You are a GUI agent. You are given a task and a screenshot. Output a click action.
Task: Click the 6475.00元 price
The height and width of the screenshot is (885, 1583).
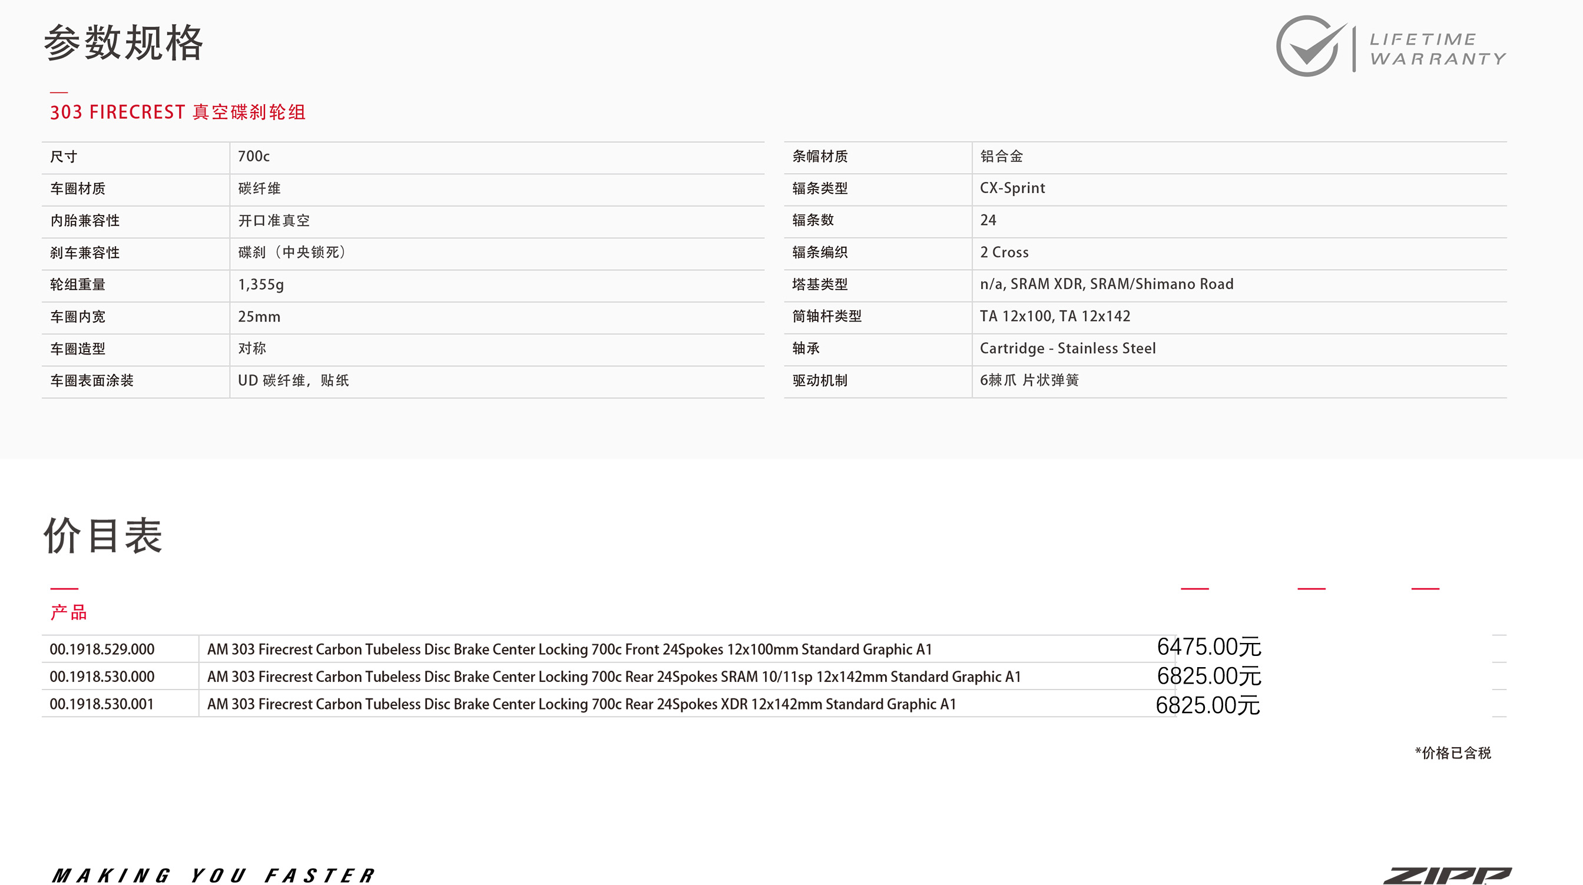tap(1209, 647)
